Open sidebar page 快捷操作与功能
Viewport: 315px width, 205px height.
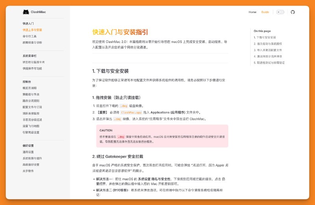pyautogui.click(x=32, y=69)
